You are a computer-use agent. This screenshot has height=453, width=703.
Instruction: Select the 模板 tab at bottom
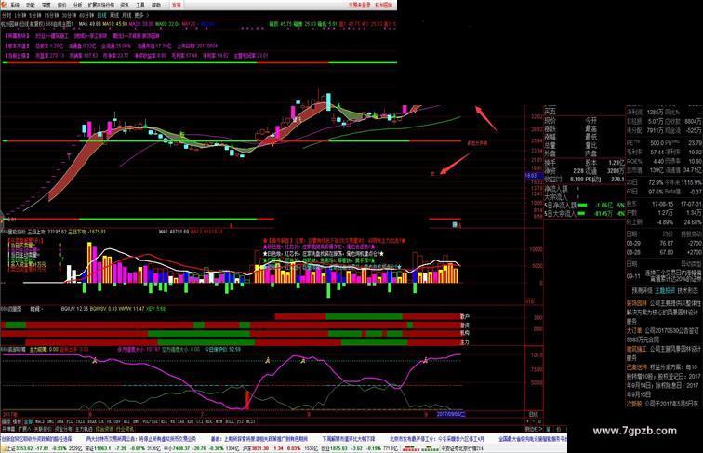[x=17, y=421]
